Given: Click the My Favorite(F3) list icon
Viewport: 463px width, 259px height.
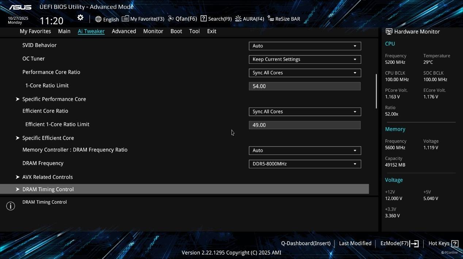Looking at the screenshot, I should coord(125,19).
